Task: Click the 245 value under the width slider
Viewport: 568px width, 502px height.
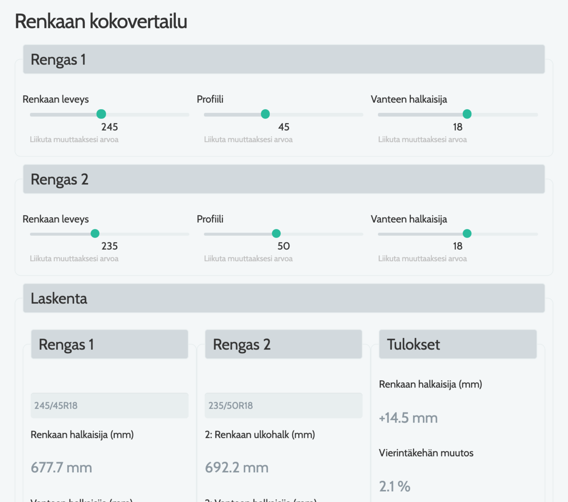Action: click(110, 127)
